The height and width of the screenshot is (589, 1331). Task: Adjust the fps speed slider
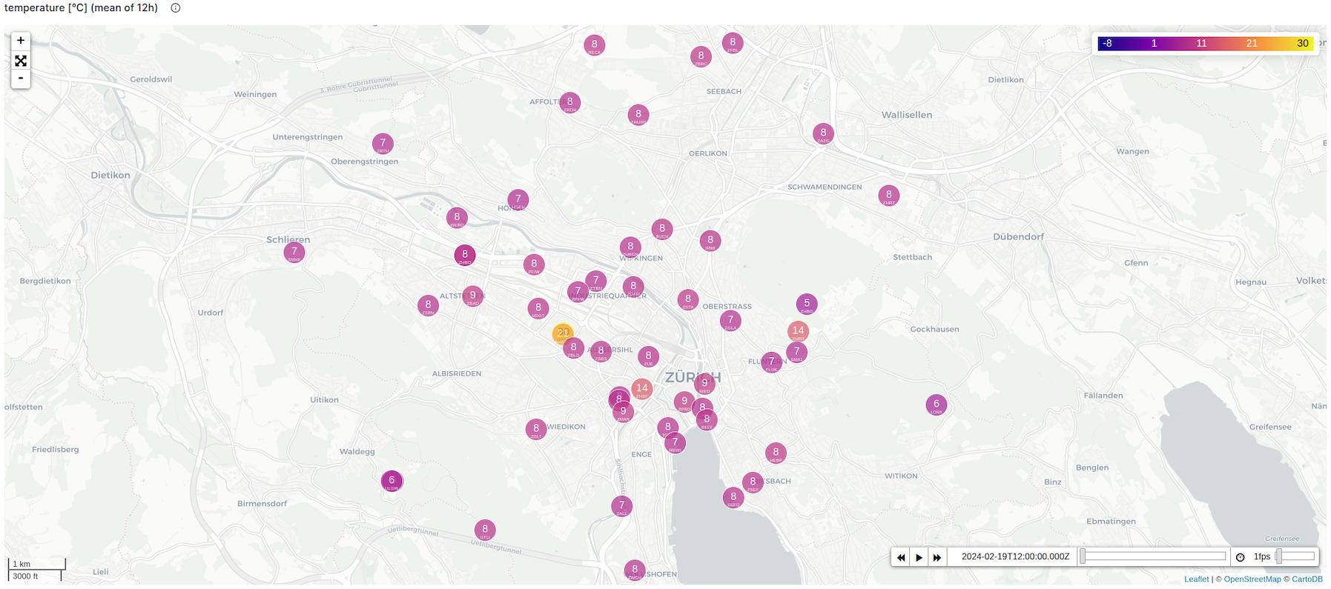1295,556
